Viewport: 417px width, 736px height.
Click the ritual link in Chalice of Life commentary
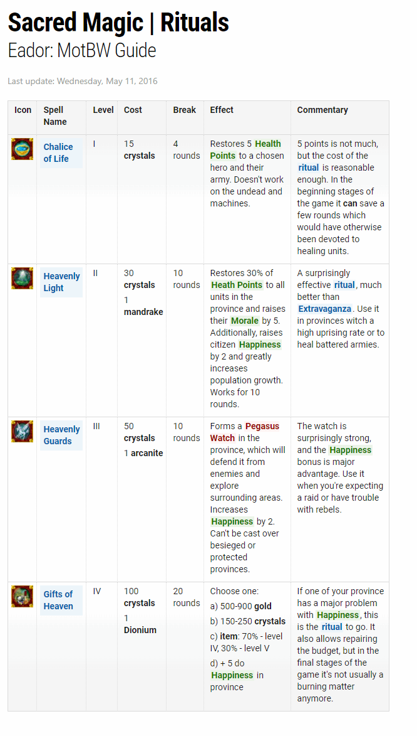(309, 168)
